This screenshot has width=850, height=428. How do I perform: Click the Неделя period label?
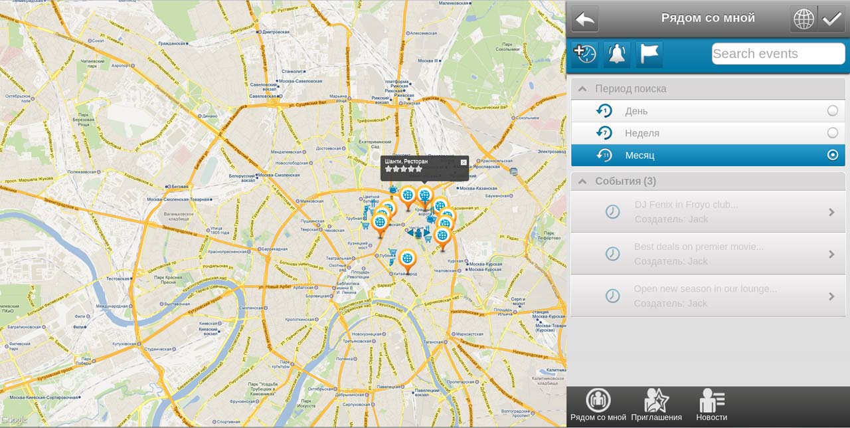click(642, 133)
